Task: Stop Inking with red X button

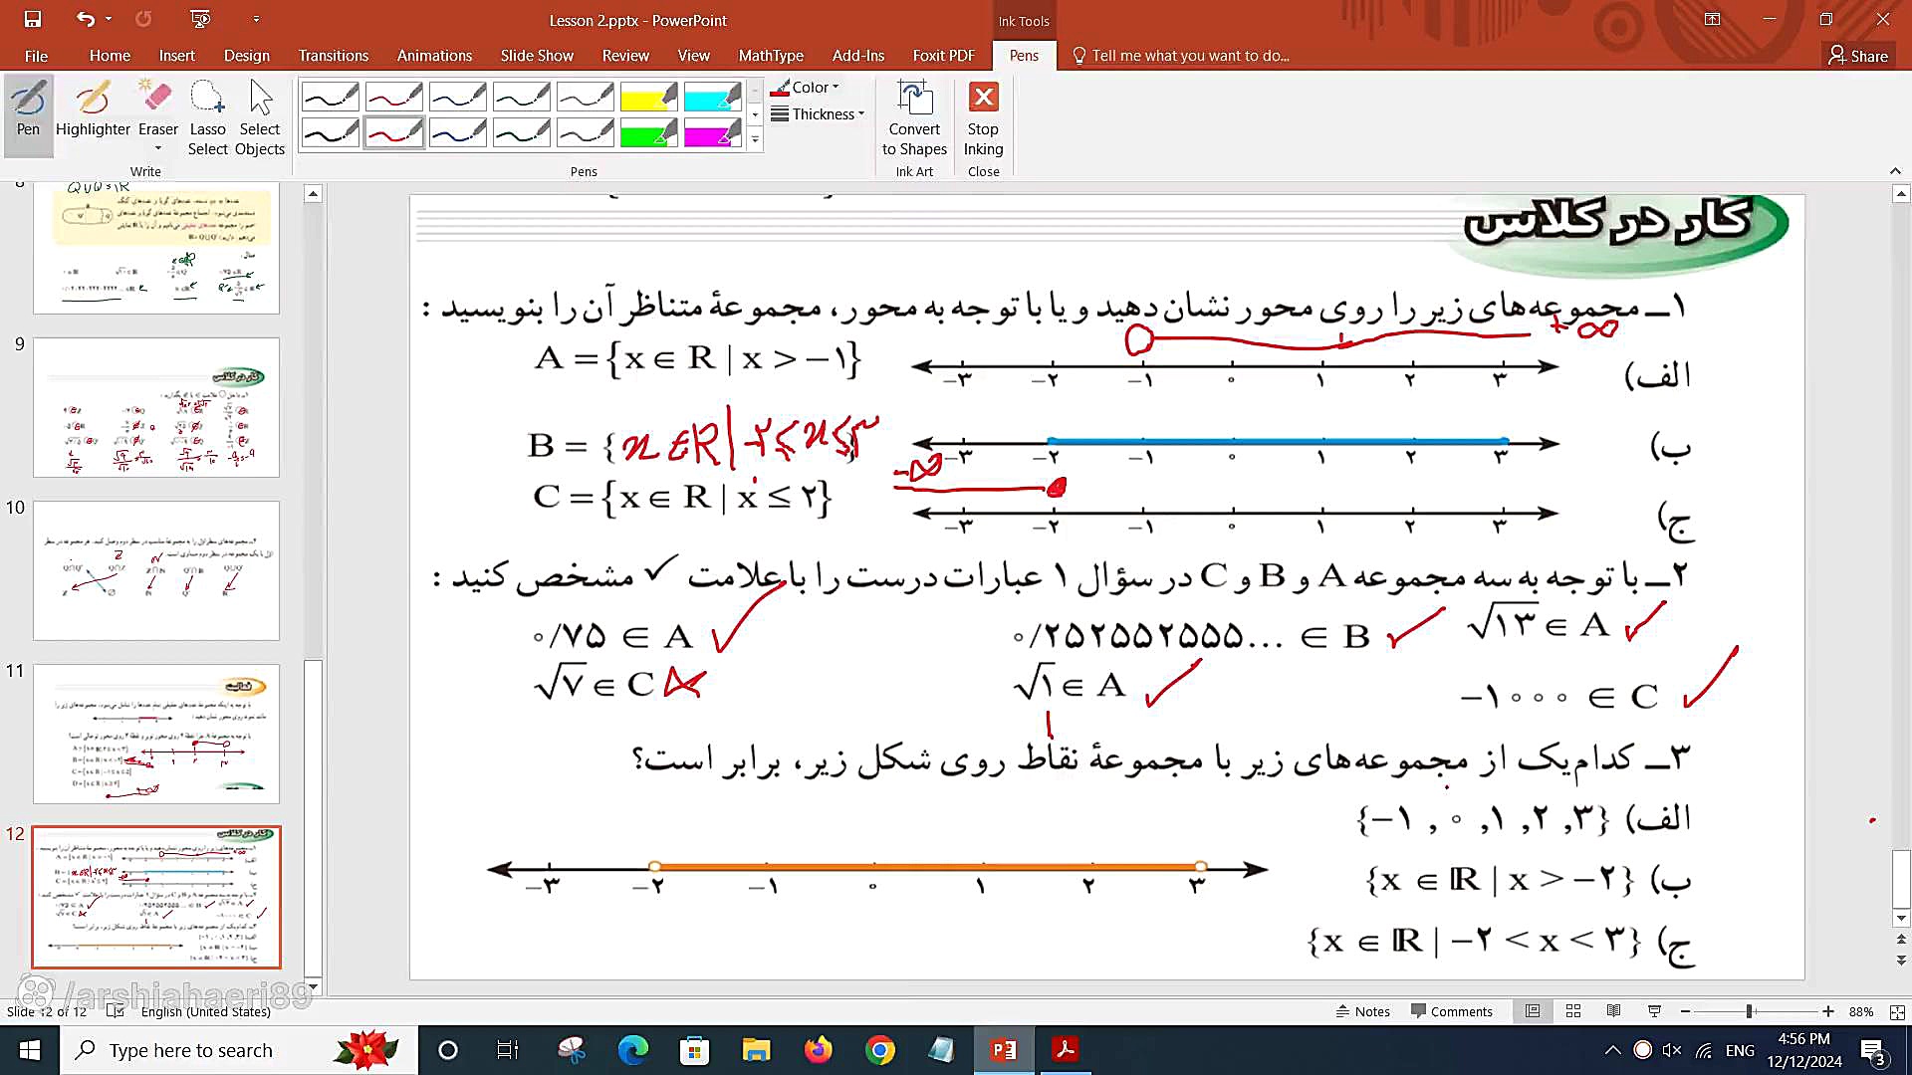Action: pos(983,99)
